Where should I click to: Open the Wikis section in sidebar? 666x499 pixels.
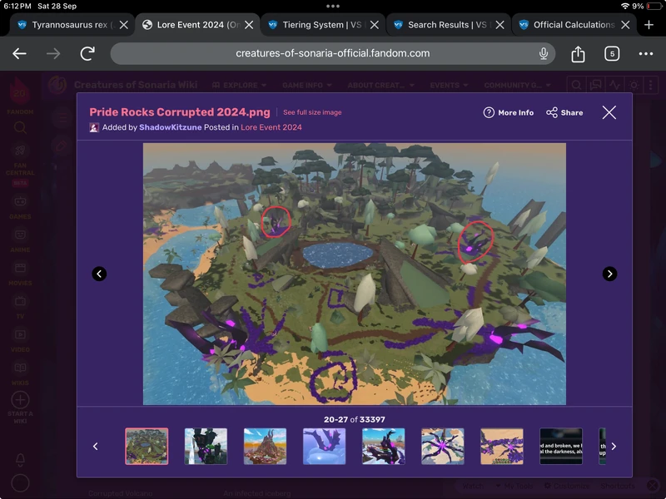20,373
